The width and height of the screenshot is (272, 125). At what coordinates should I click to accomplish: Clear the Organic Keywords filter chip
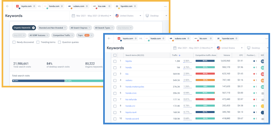coord(33,28)
